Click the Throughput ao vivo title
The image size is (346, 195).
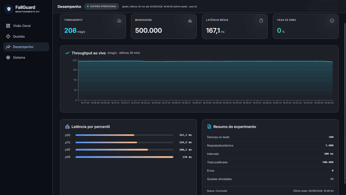89,53
